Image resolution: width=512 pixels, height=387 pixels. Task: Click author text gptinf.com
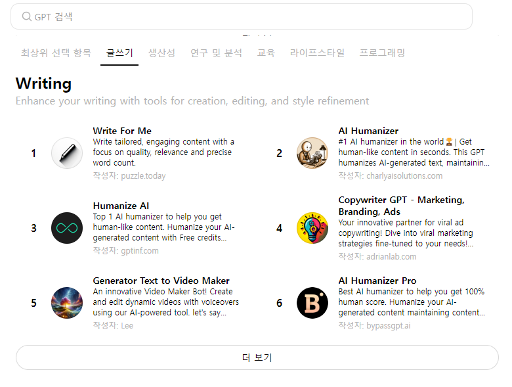click(x=140, y=251)
